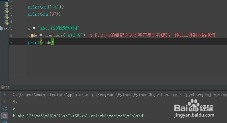227x123 pixels.
Task: Click the scroll to end icon in console
Action: click(x=5, y=116)
